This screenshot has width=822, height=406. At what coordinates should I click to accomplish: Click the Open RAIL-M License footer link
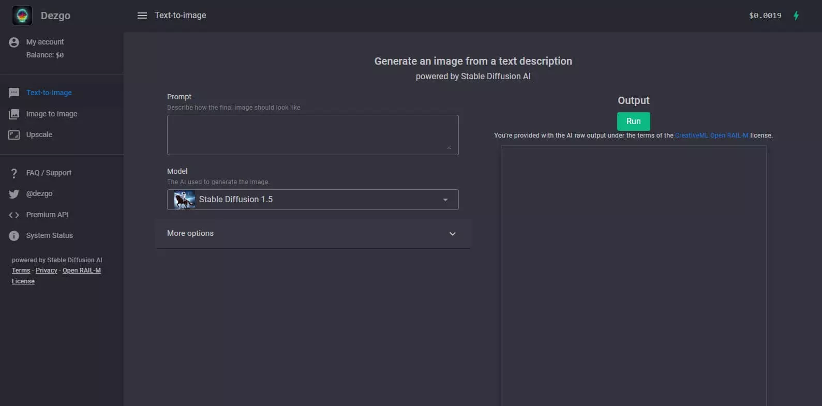point(56,276)
